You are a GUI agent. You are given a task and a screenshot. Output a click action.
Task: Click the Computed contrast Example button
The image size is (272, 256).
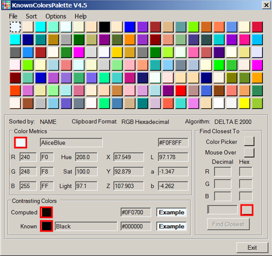(x=172, y=212)
